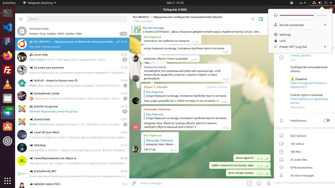The width and height of the screenshot is (335, 188).
Task: Record a voice message with the microphone
Action: 269,183
